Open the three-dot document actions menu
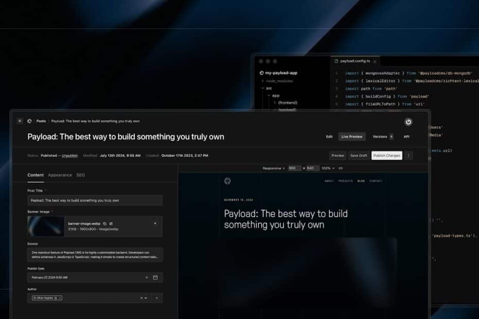This screenshot has height=319, width=479. point(408,156)
